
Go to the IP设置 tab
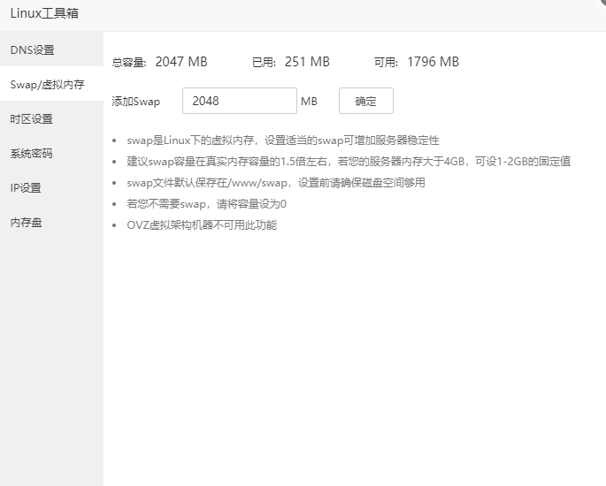coord(51,187)
